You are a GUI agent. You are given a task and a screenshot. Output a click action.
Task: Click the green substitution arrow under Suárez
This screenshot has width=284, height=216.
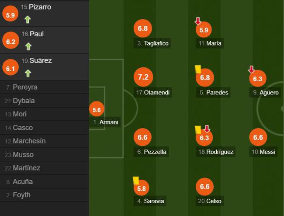coord(28,73)
